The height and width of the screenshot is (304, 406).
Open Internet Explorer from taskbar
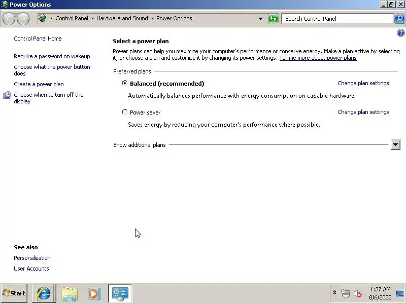tap(44, 293)
